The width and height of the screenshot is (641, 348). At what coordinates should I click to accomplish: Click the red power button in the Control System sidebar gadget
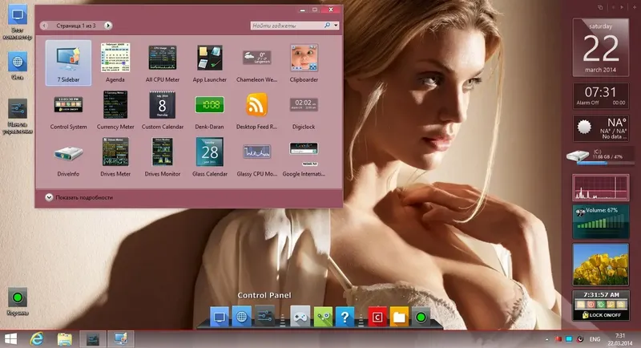coord(591,305)
